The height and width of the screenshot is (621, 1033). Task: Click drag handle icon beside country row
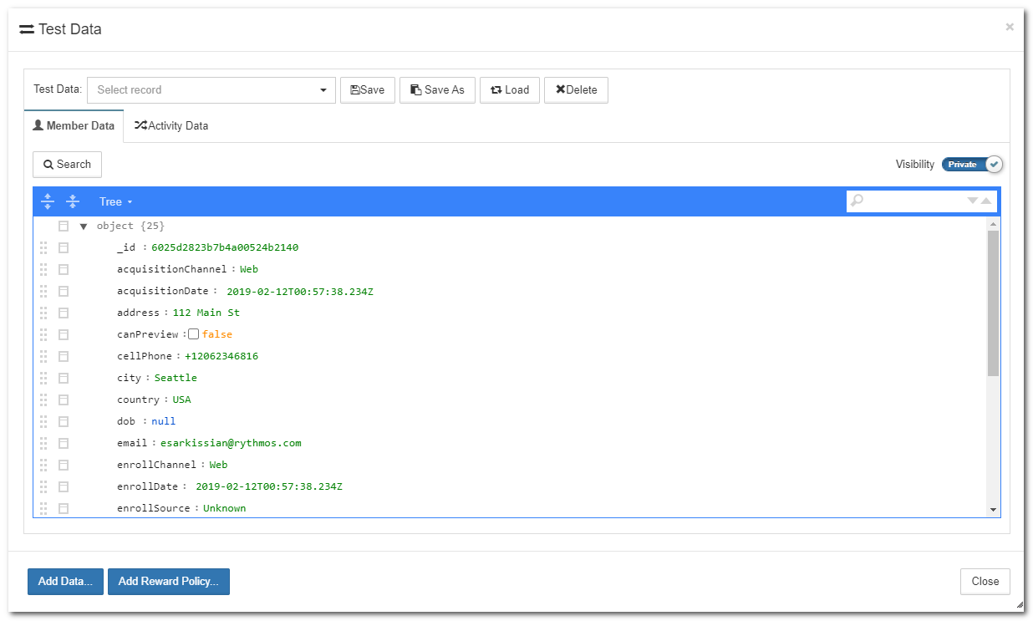point(43,400)
